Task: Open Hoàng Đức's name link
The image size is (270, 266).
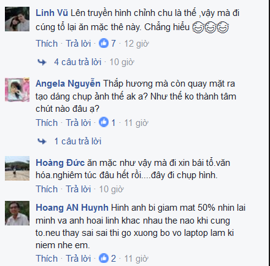Action: click(x=60, y=163)
